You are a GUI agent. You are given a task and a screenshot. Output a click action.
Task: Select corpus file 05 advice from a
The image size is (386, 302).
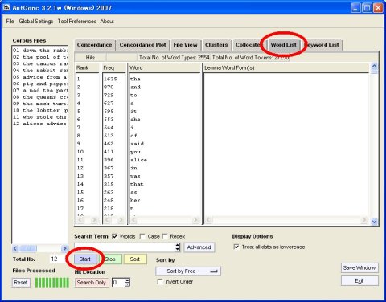(40, 77)
